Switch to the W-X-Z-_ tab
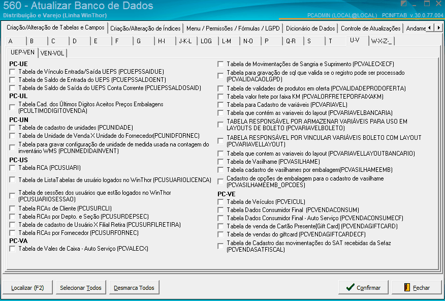The height and width of the screenshot is (301, 445). click(x=382, y=41)
